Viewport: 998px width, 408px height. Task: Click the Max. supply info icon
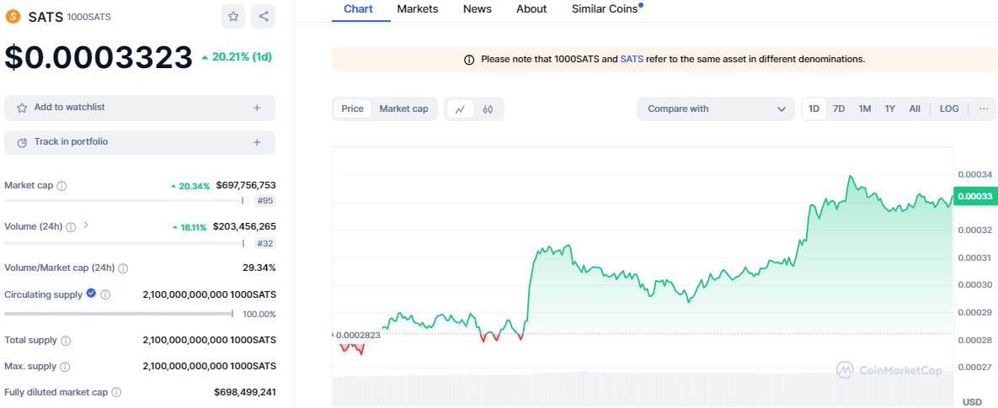pos(65,367)
